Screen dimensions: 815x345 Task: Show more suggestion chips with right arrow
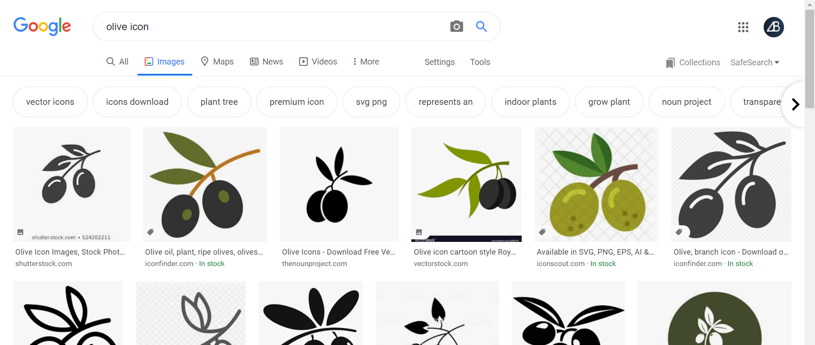click(x=795, y=104)
